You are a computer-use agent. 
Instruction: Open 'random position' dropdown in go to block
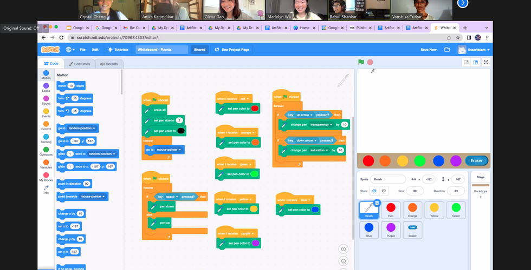[x=82, y=129]
